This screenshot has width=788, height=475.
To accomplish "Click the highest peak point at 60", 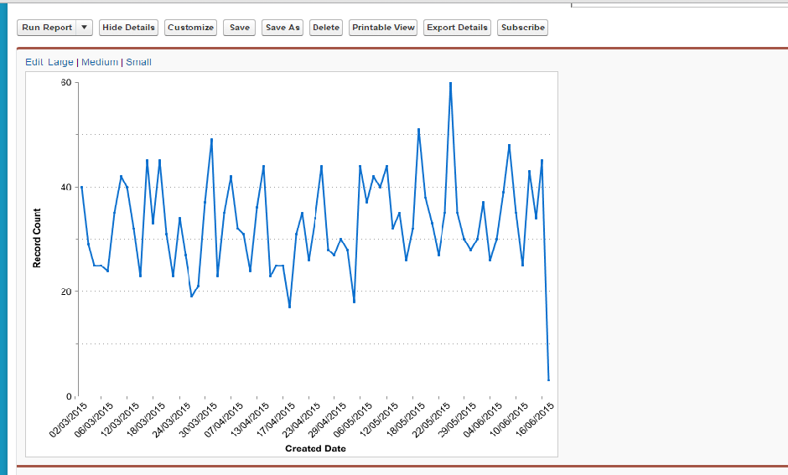I will click(x=450, y=83).
